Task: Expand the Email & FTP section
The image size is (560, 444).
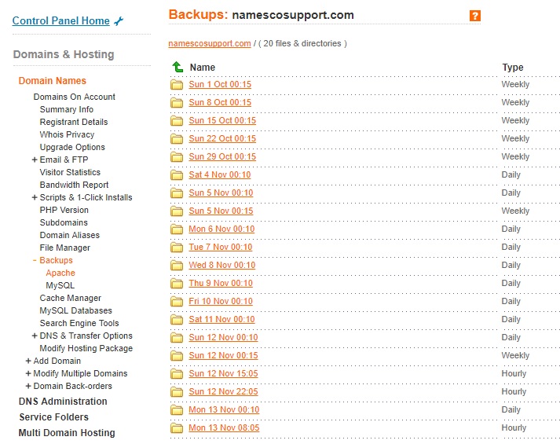Action: (35, 160)
